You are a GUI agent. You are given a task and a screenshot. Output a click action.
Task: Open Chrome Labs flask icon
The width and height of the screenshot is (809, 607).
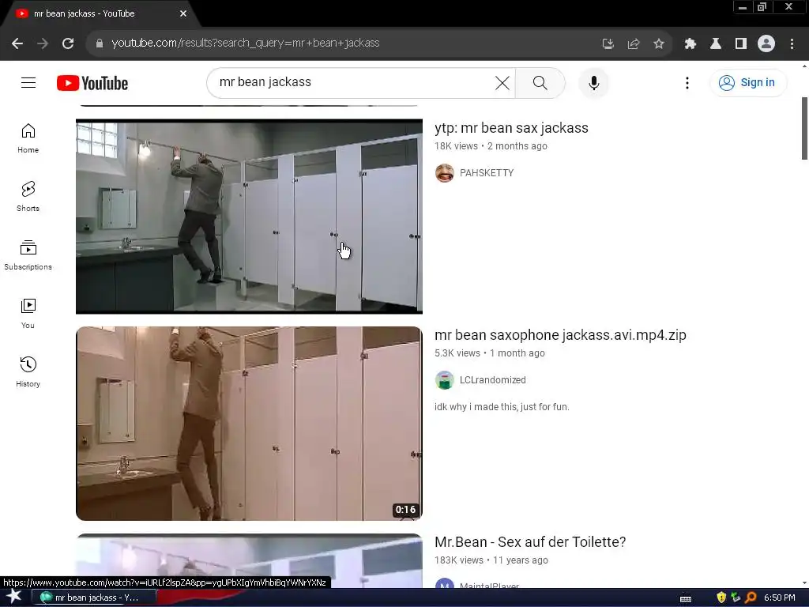pos(716,43)
